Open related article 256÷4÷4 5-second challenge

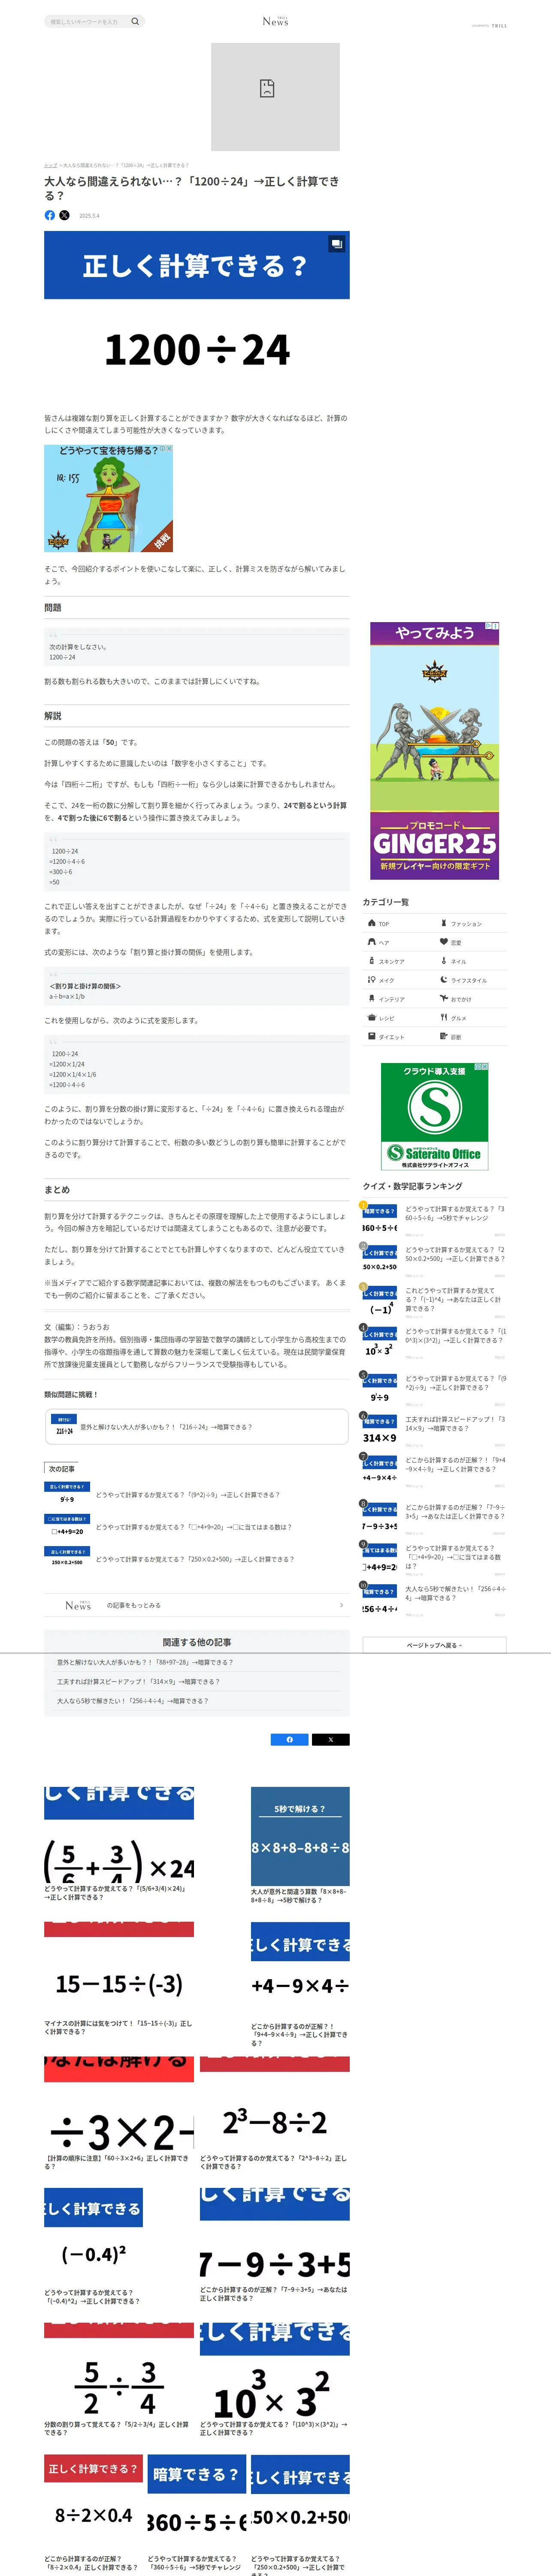133,1700
